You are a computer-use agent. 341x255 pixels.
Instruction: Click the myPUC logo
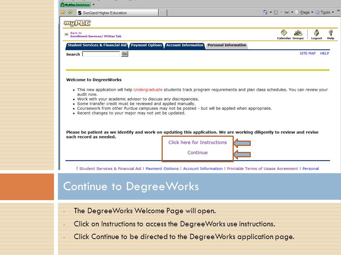pyautogui.click(x=77, y=23)
